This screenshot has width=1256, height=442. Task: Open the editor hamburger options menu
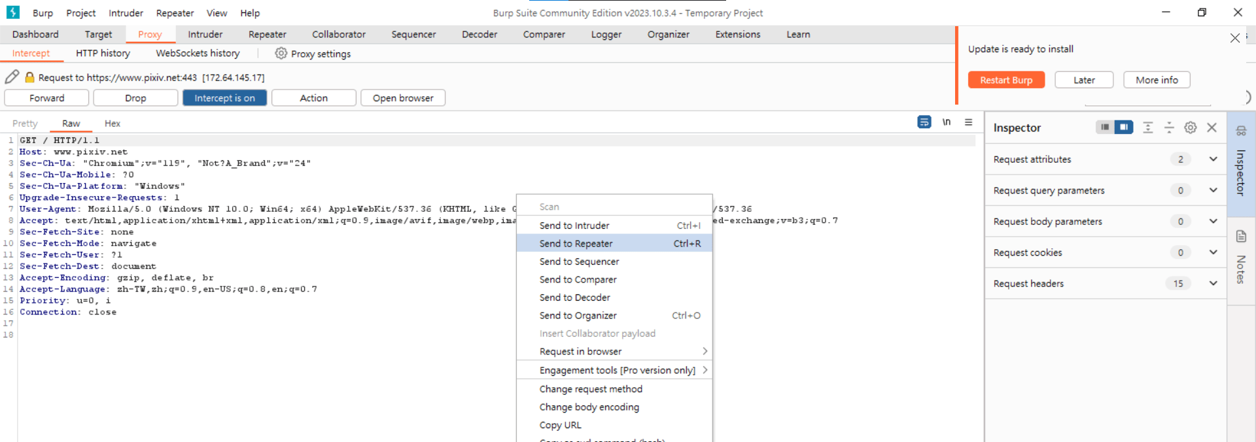pyautogui.click(x=969, y=122)
